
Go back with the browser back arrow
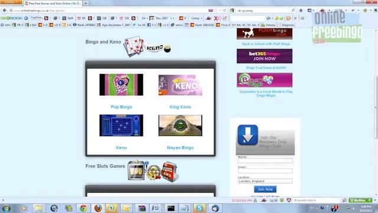[x=5, y=11]
